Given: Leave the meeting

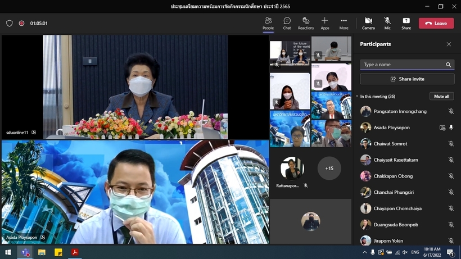Looking at the screenshot, I should tap(436, 23).
